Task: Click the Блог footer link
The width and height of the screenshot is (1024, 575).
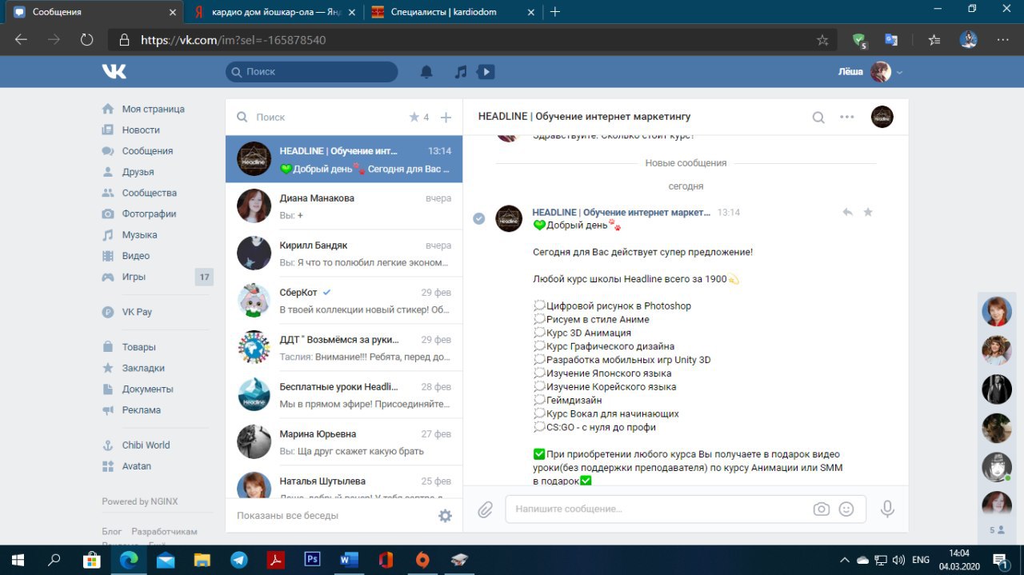Action: (x=112, y=532)
